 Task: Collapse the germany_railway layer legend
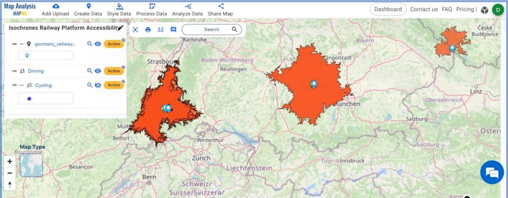pyautogui.click(x=21, y=44)
